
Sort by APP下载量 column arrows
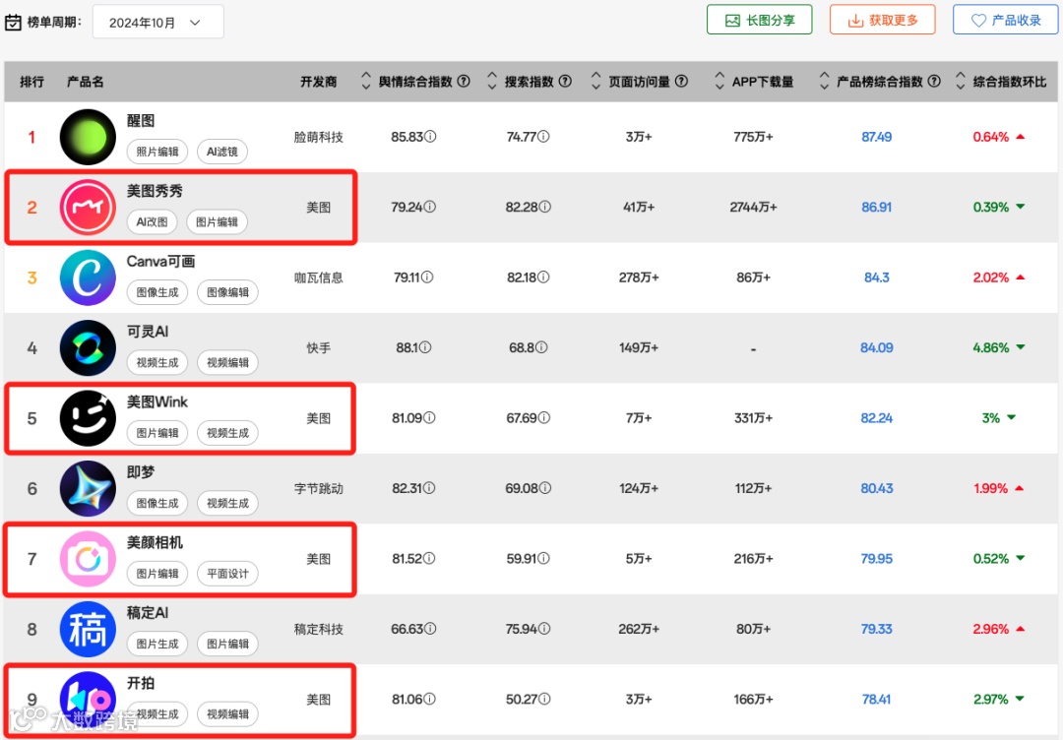(x=719, y=82)
